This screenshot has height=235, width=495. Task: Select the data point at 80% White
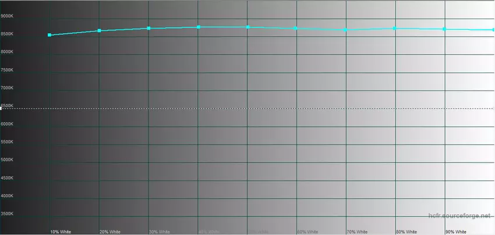[x=395, y=28]
